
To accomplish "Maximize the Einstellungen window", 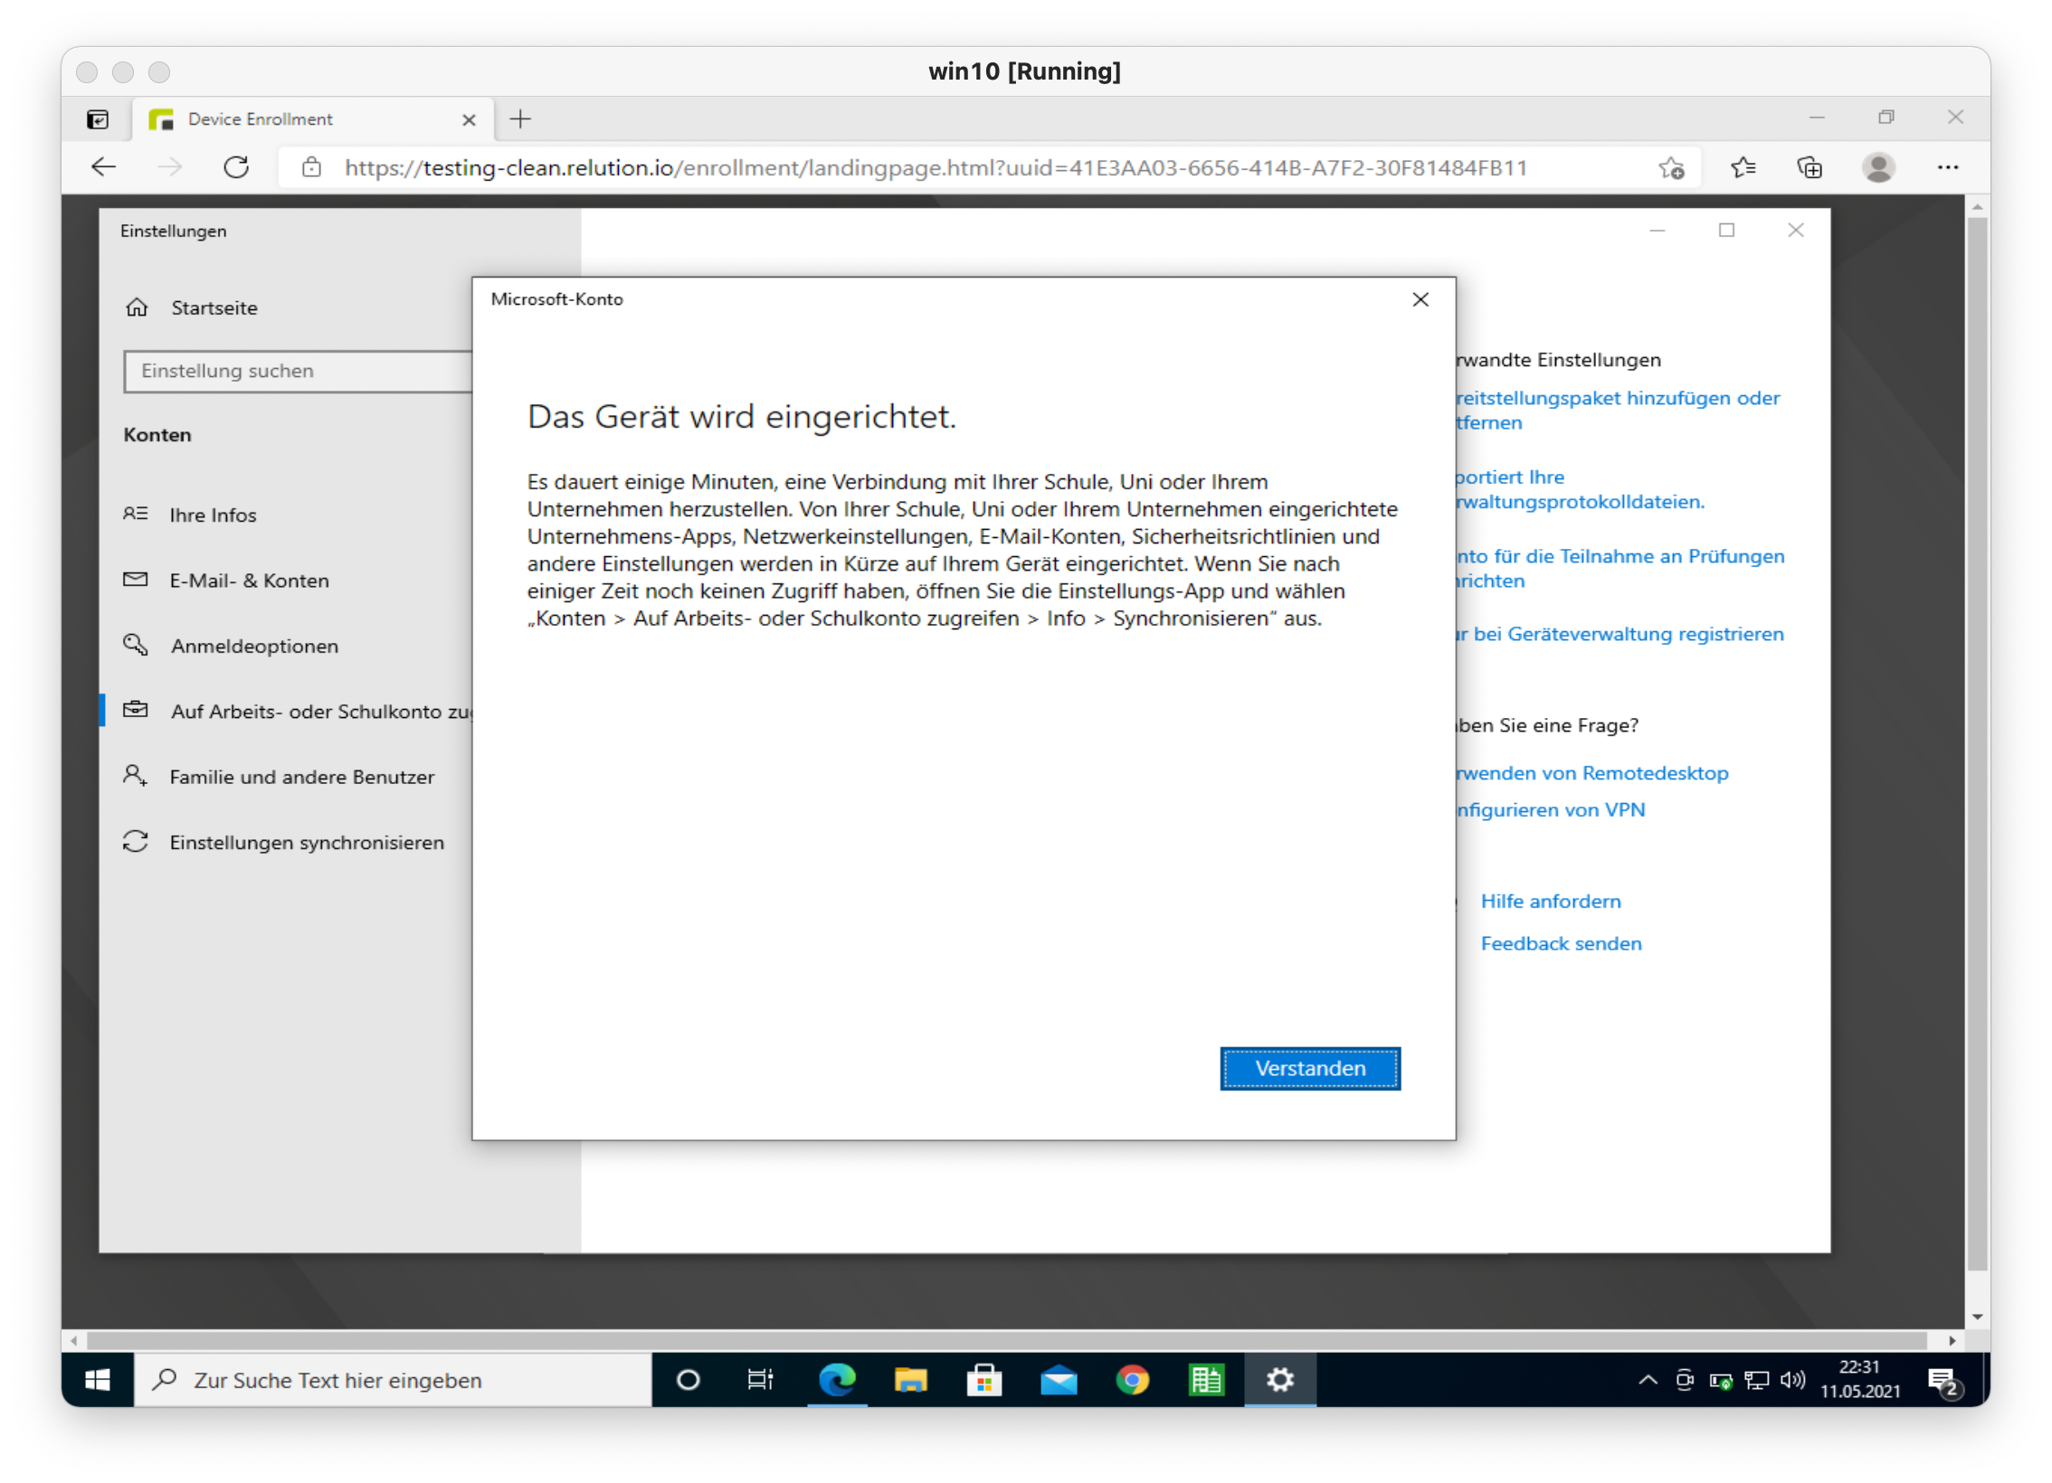I will coord(1726,231).
